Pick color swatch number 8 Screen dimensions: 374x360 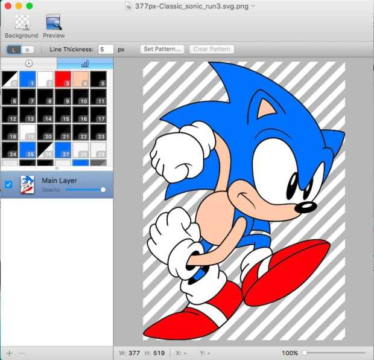(45, 97)
